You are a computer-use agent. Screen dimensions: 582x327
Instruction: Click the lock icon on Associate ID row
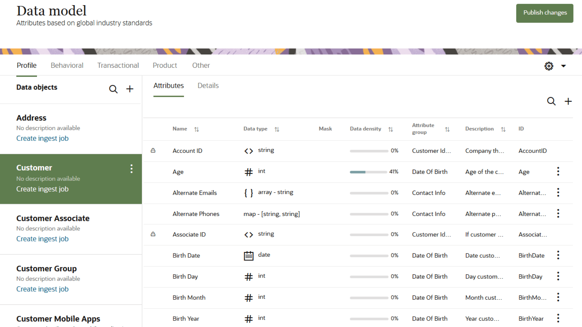pos(153,234)
